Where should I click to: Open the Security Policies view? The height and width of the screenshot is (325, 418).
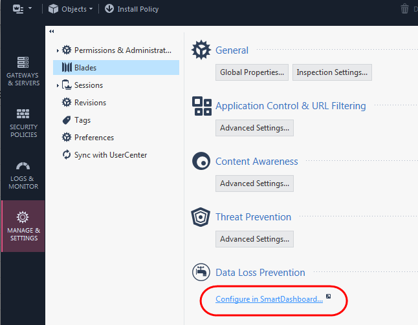(x=23, y=123)
